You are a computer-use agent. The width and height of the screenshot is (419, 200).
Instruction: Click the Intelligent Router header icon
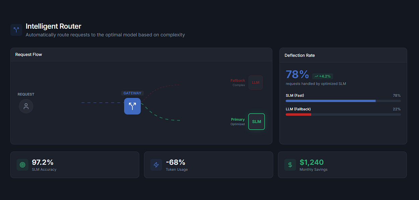coord(16,30)
